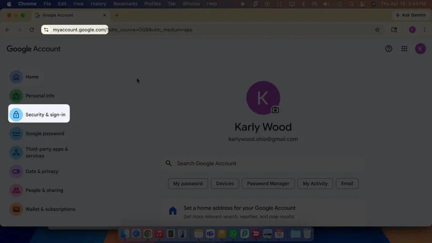
Task: Click the home address house icon
Action: [x=173, y=211]
